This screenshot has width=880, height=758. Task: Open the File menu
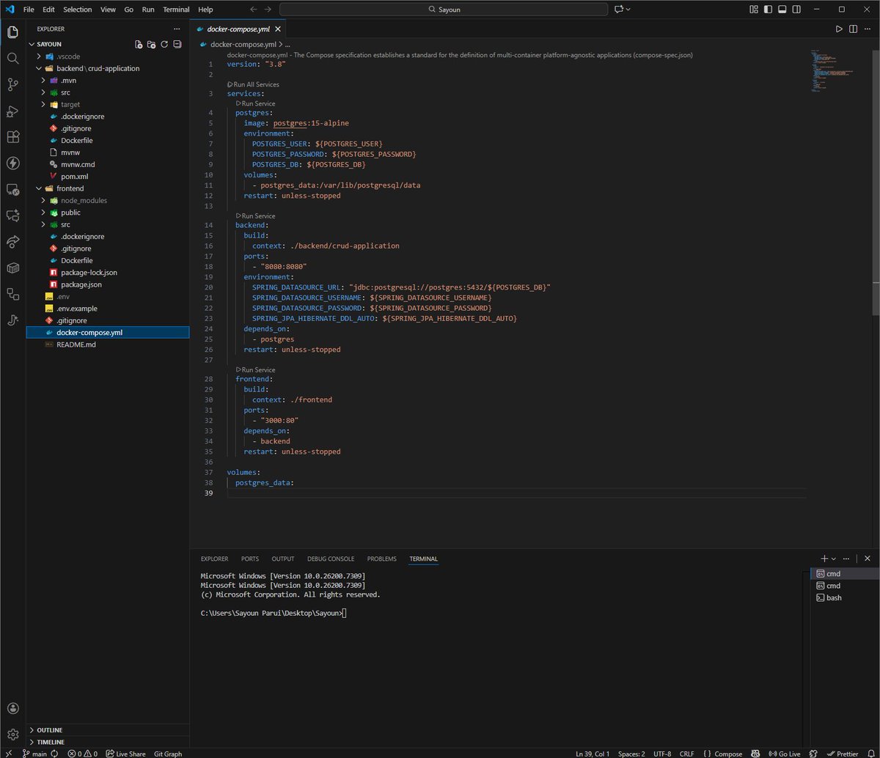point(29,10)
